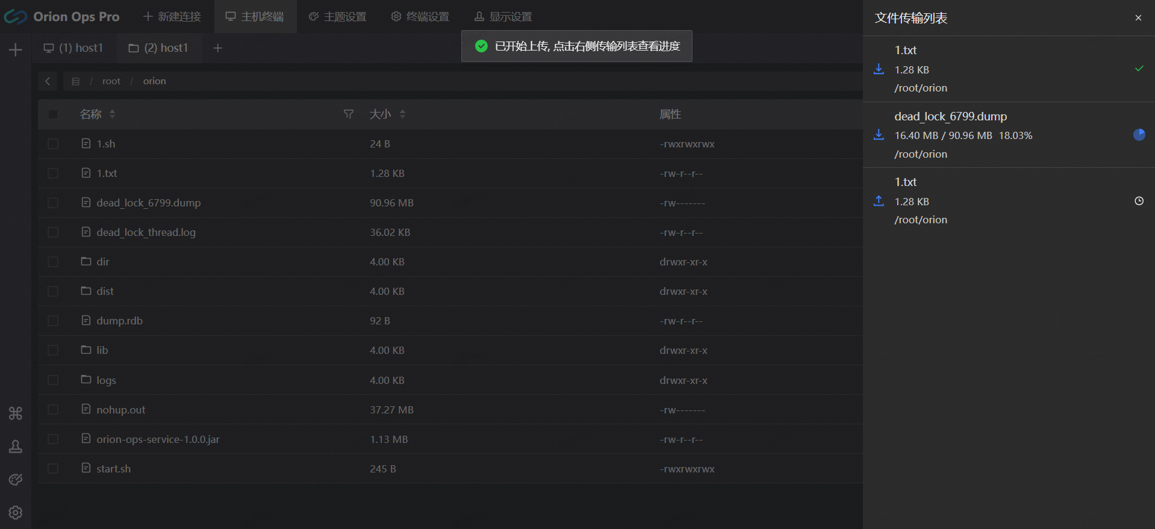Click the breadcrumb root drive icon
Image resolution: width=1155 pixels, height=529 pixels.
(x=76, y=81)
